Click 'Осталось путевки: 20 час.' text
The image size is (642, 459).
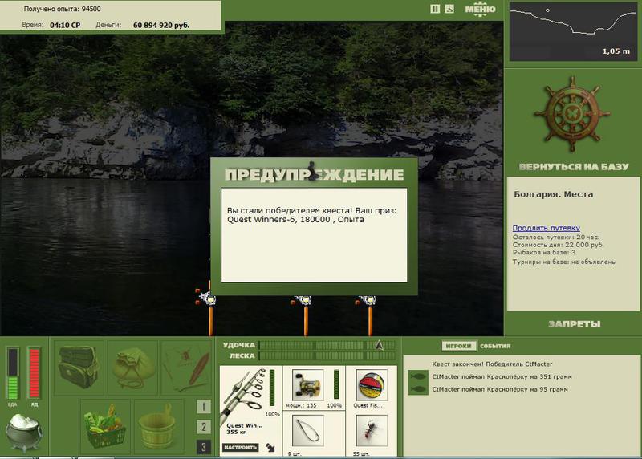(x=555, y=237)
